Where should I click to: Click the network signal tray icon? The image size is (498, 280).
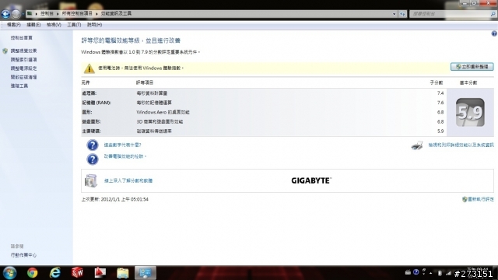coord(448,273)
